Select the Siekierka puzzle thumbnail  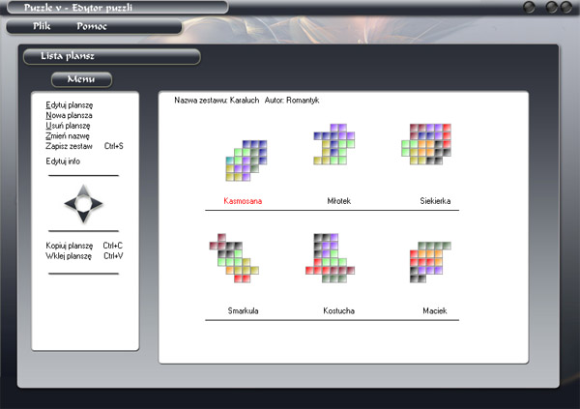426,144
